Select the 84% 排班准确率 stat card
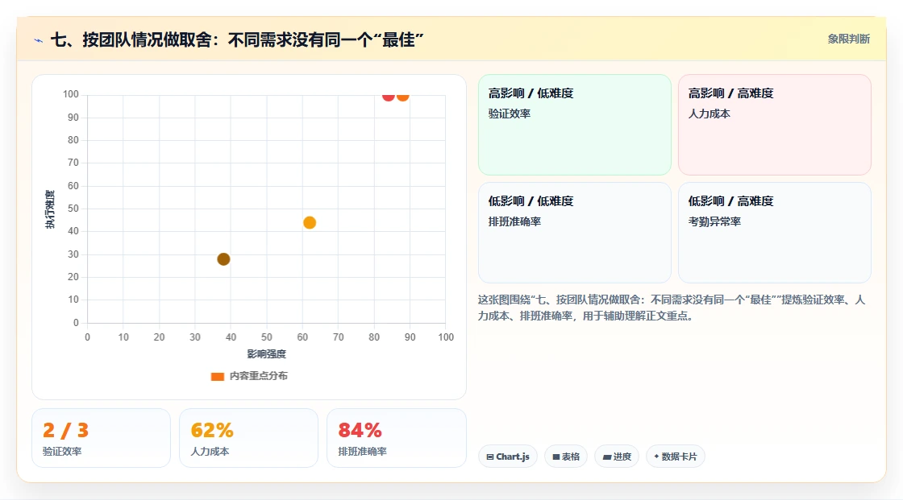The height and width of the screenshot is (500, 903). [x=396, y=438]
